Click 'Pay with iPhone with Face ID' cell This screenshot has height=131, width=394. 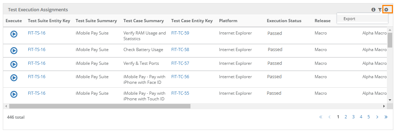(x=144, y=80)
